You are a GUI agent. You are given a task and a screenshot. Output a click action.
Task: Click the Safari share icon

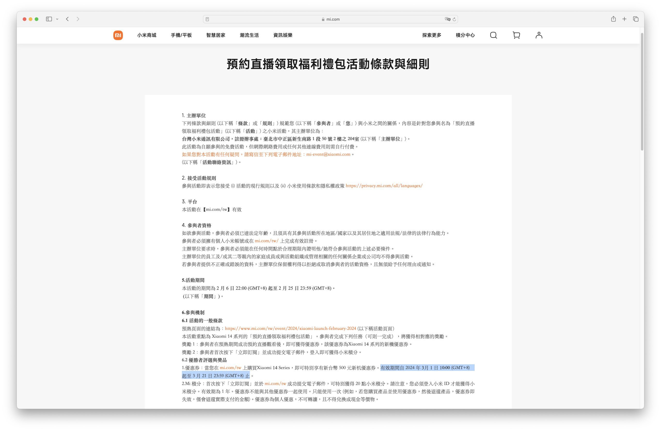tap(613, 19)
